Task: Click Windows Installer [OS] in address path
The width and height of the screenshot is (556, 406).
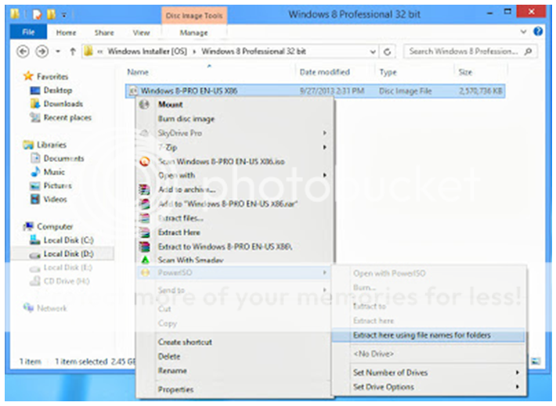Action: click(x=147, y=52)
